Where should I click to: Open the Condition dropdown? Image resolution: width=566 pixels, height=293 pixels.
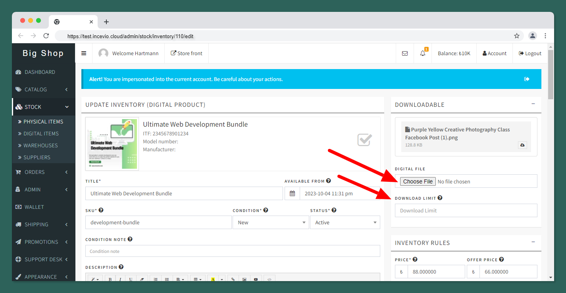[270, 223]
